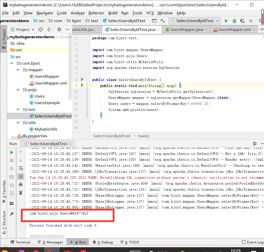Select UsersExample class in project tree
This screenshot has height=252, width=264.
pyautogui.click(x=45, y=103)
